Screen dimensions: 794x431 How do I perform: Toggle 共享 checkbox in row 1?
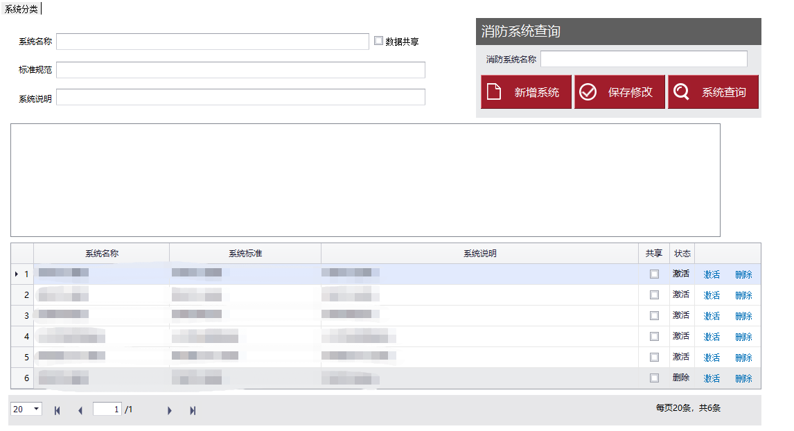click(x=654, y=274)
